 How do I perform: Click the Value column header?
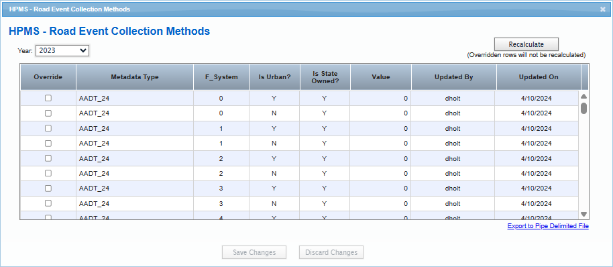pos(381,77)
